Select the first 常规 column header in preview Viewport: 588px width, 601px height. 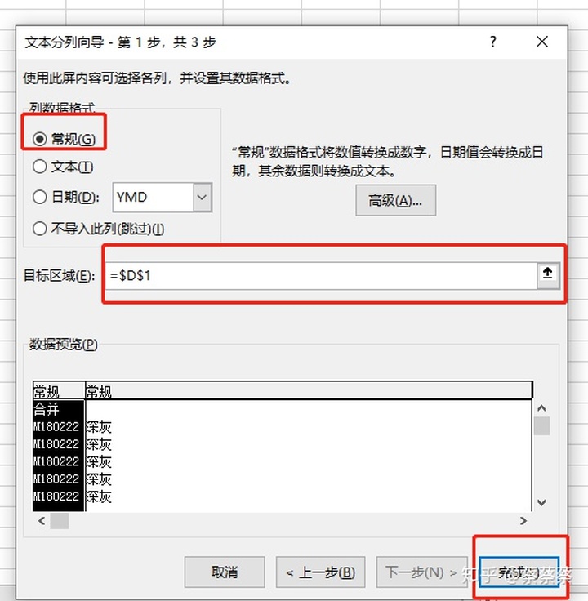[59, 391]
